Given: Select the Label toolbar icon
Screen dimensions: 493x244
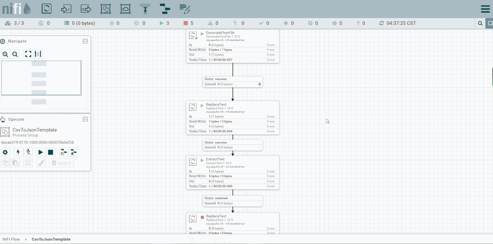Looking at the screenshot, I should click(185, 9).
